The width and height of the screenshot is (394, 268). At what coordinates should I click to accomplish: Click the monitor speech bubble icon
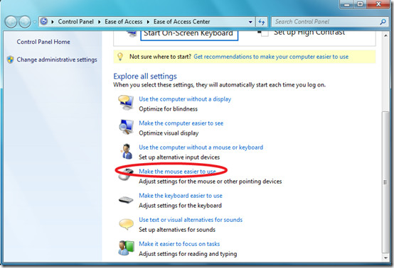point(126,102)
